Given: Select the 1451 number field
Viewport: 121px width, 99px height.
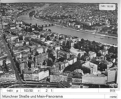Looking at the screenshot, I should [8, 91].
